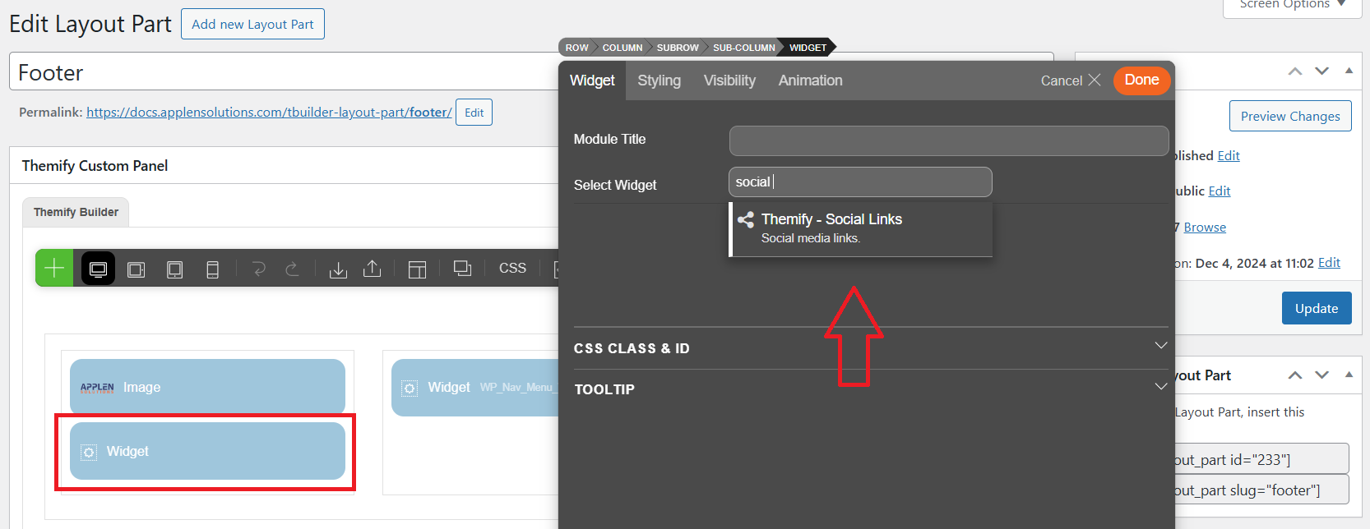The width and height of the screenshot is (1370, 529).
Task: Click the shortcode field with id="233"
Action: pyautogui.click(x=1261, y=458)
